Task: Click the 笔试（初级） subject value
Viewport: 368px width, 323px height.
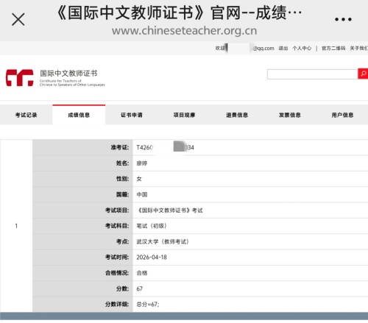Action: [152, 226]
